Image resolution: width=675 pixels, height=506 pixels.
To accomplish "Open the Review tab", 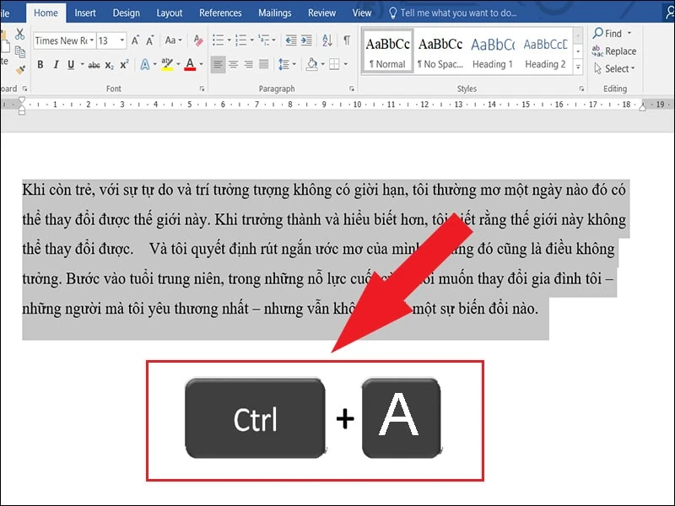I will [321, 13].
